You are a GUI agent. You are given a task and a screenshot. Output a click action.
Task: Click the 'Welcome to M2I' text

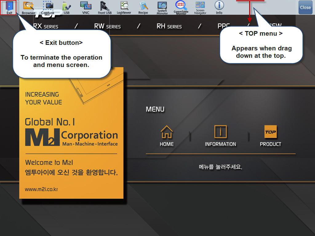49,162
